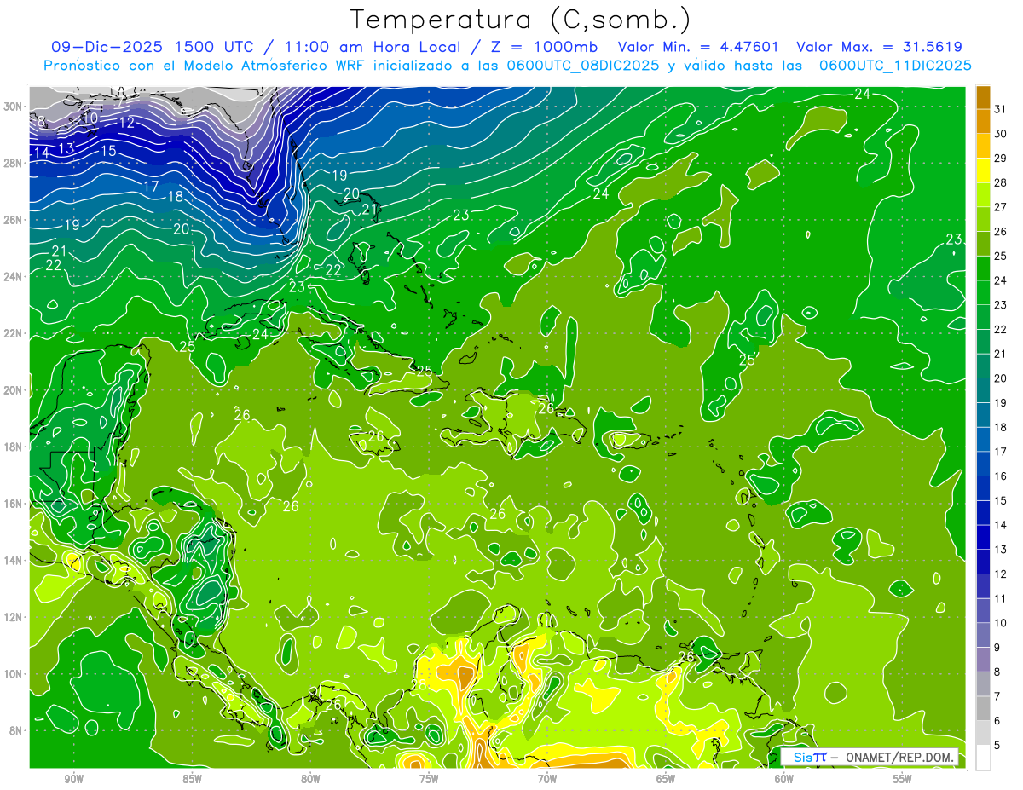
Task: Click the "28N" latitude axis label
Action: pos(14,163)
